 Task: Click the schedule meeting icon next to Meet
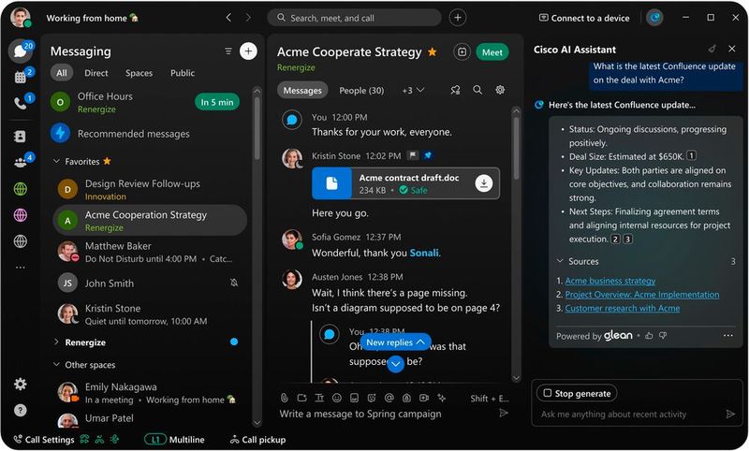pos(462,52)
